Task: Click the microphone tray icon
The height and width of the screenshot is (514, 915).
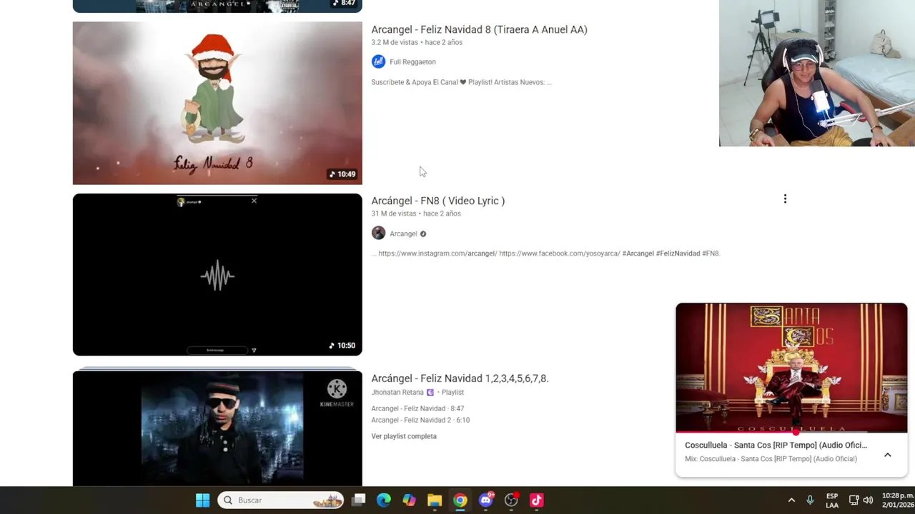Action: coord(810,500)
